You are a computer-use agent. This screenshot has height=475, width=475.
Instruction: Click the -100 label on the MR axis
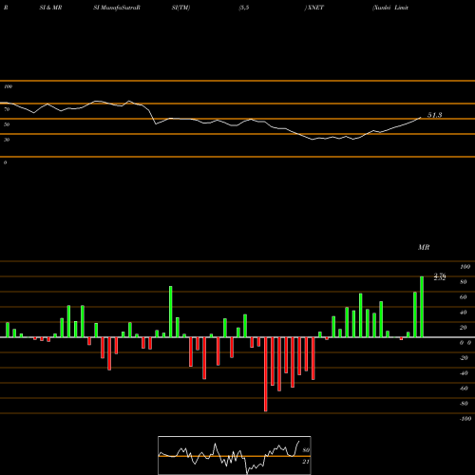coord(465,419)
